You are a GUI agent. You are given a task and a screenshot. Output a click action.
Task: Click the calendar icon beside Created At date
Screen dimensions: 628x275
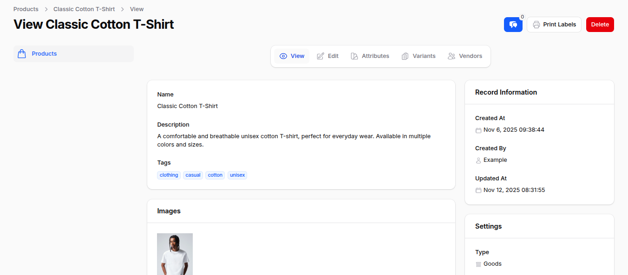click(x=478, y=130)
